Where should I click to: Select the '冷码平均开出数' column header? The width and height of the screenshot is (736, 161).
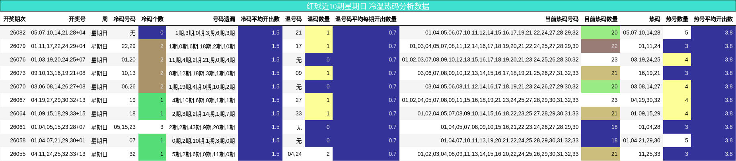tap(260, 19)
